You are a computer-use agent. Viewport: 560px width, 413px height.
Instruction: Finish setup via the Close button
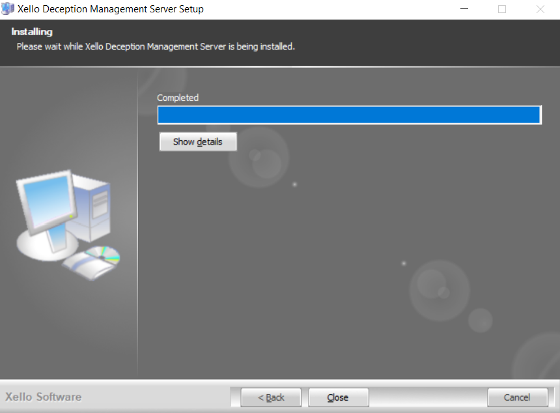click(338, 397)
